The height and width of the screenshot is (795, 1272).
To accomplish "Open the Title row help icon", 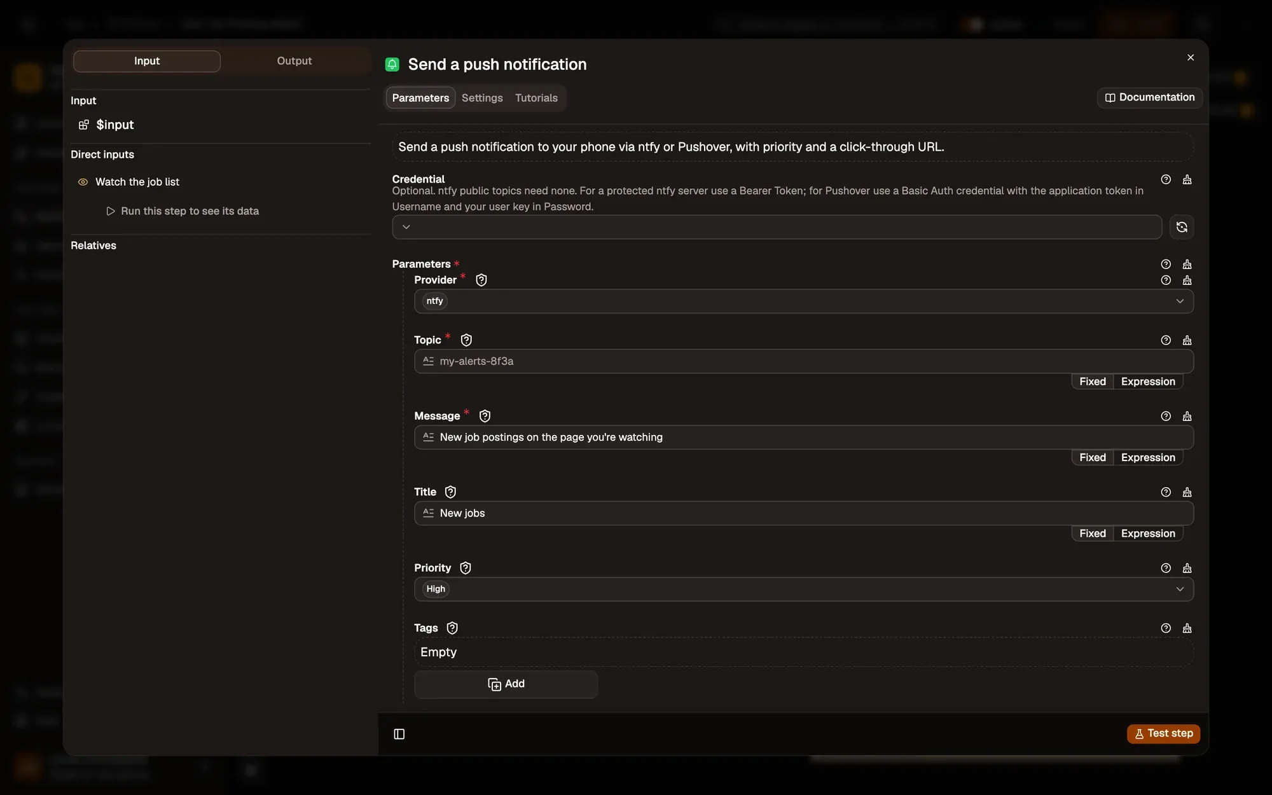I will click(x=1165, y=492).
